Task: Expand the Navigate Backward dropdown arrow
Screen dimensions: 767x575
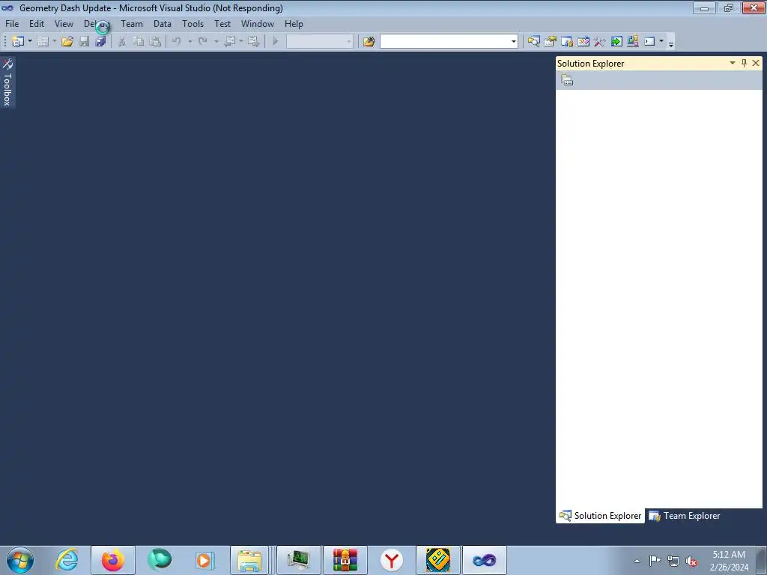Action: [241, 42]
